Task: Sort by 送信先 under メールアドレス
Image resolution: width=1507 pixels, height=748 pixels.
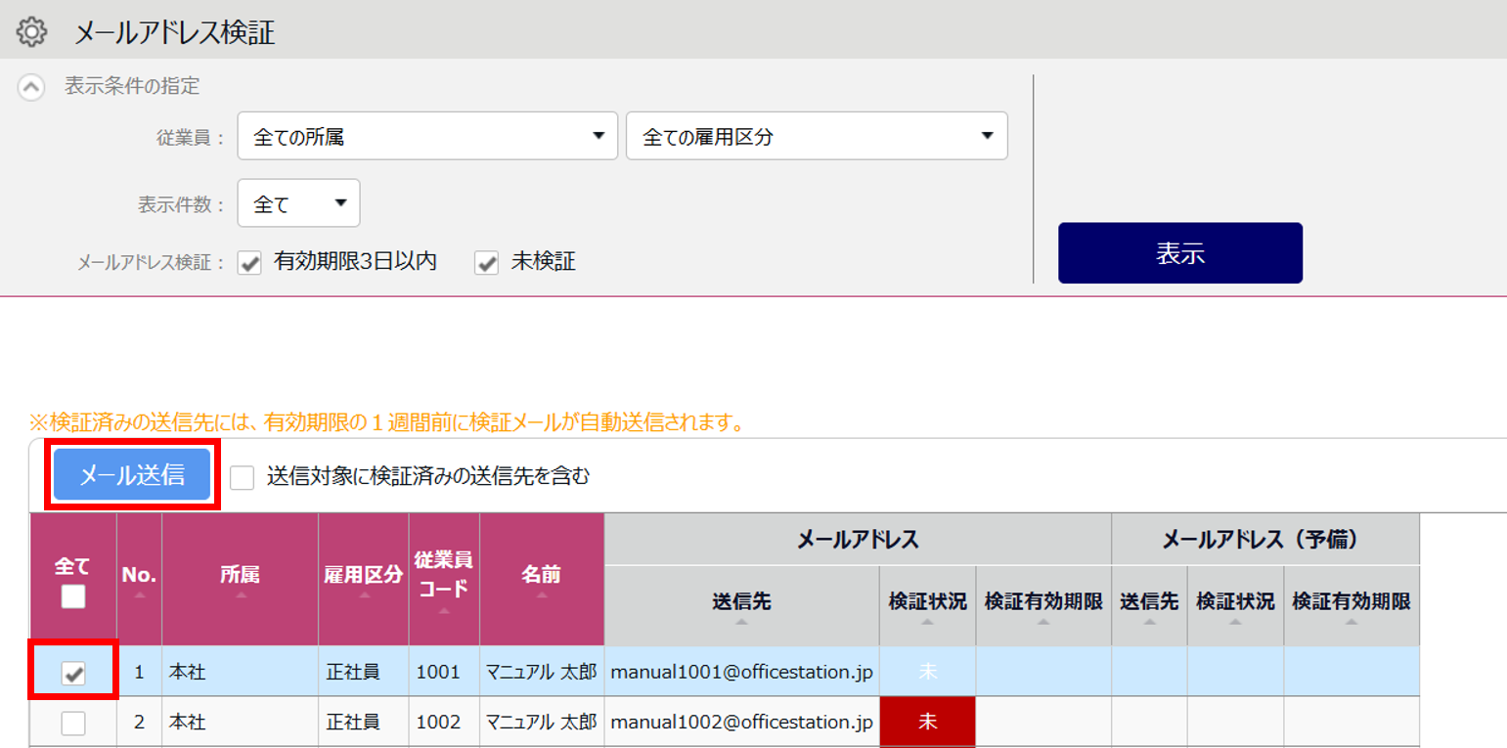Action: tap(741, 606)
